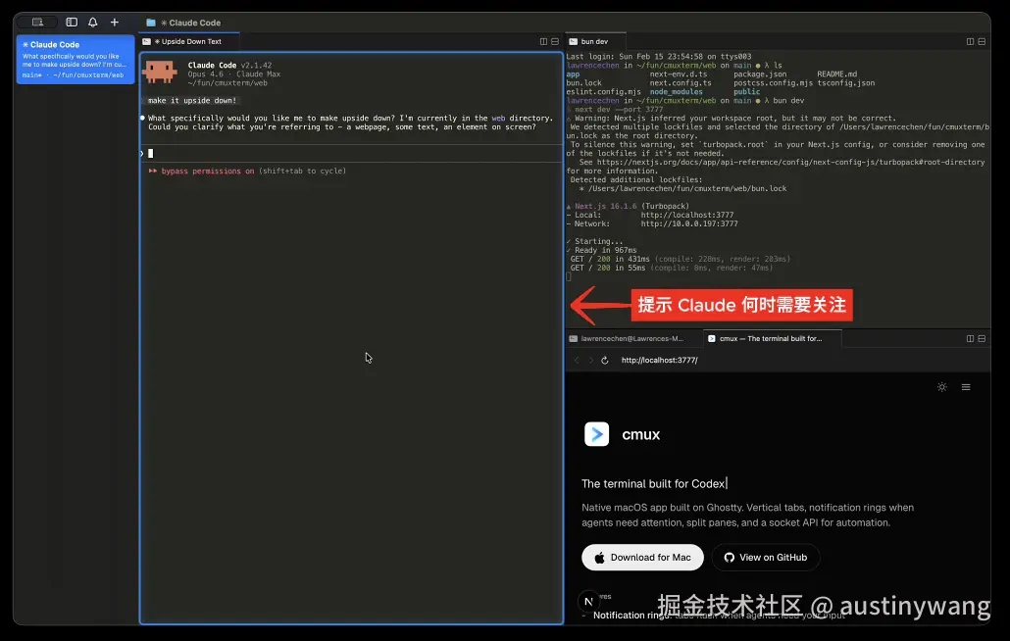
Task: Click 'make it upside down!' message
Action: (x=192, y=100)
